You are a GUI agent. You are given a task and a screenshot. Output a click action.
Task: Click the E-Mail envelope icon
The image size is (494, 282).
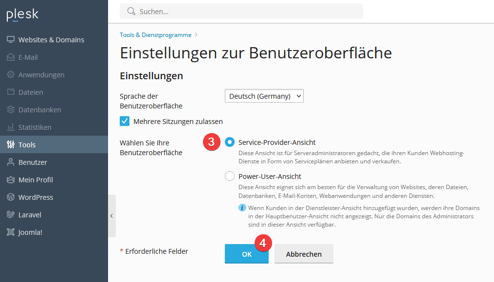coord(11,57)
